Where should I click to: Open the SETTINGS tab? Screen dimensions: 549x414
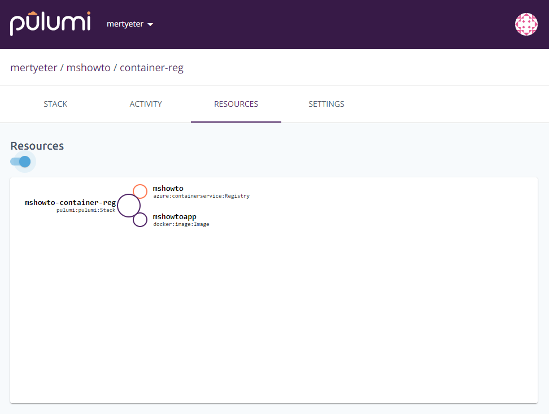326,104
